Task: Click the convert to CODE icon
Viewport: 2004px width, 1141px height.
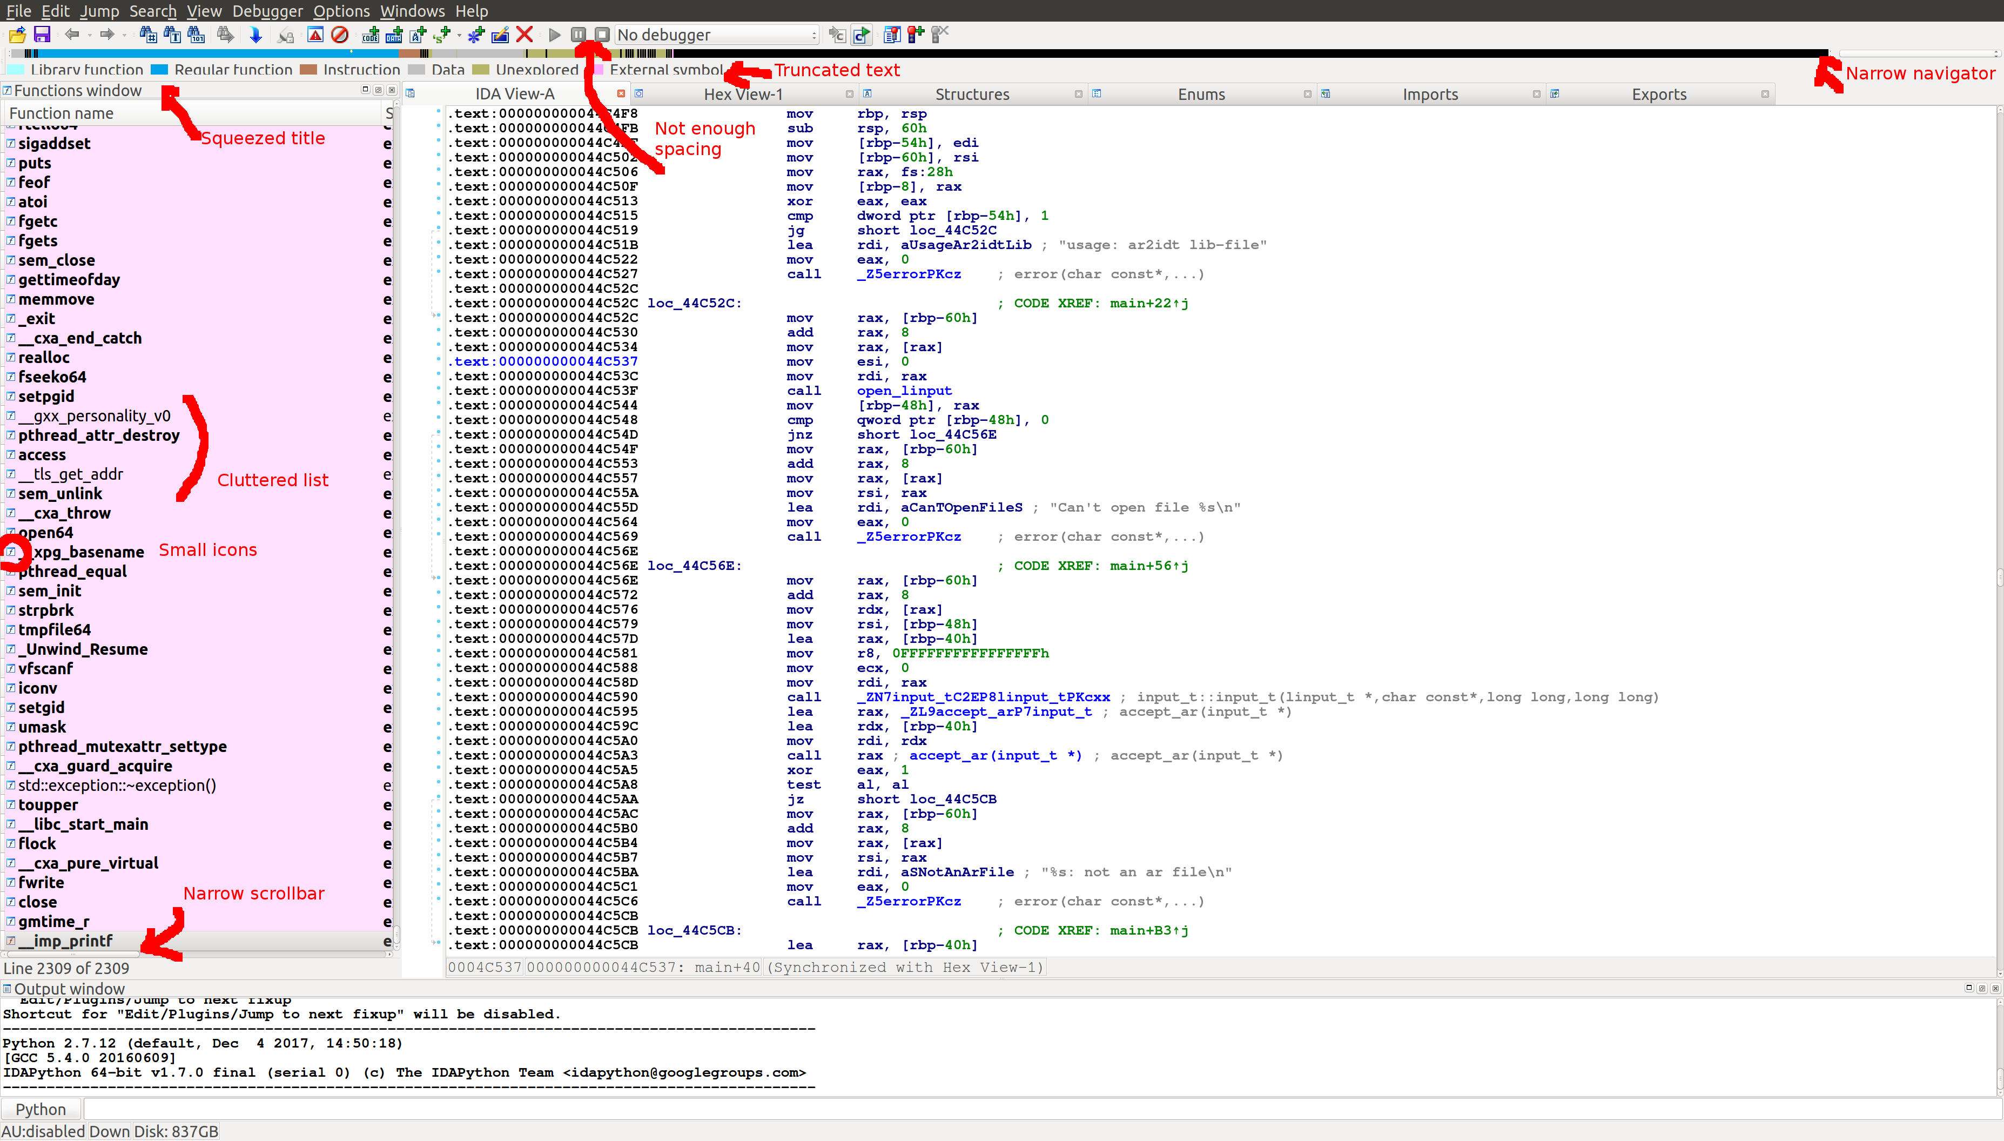Action: coord(371,35)
